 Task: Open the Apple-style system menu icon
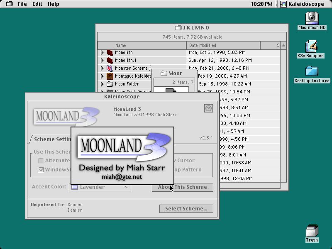pyautogui.click(x=9, y=4)
